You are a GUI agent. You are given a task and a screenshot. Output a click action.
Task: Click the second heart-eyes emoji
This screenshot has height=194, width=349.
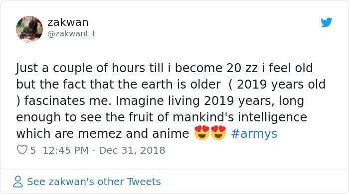click(218, 133)
